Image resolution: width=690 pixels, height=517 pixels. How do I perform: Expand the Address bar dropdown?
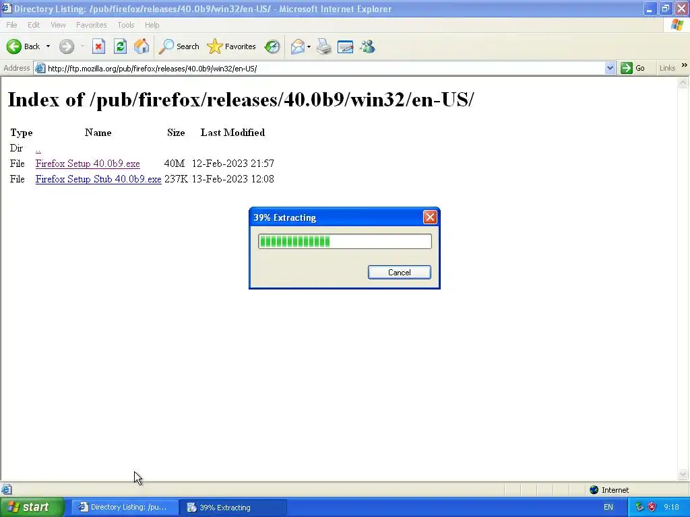(610, 68)
